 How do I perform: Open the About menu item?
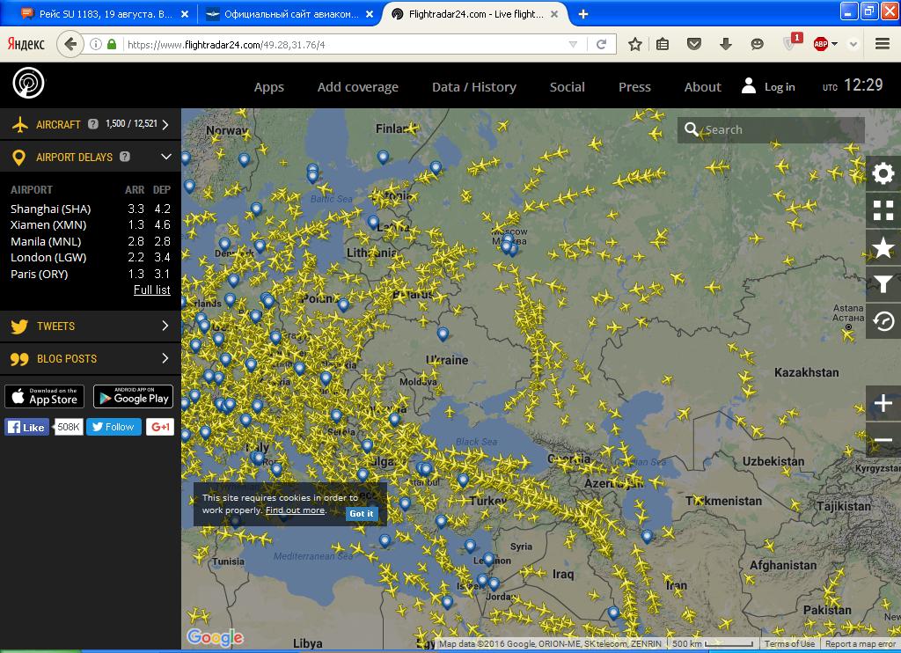coord(702,87)
